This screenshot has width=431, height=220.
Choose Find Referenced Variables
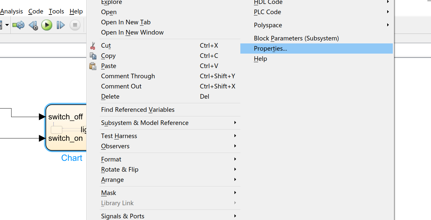point(138,110)
